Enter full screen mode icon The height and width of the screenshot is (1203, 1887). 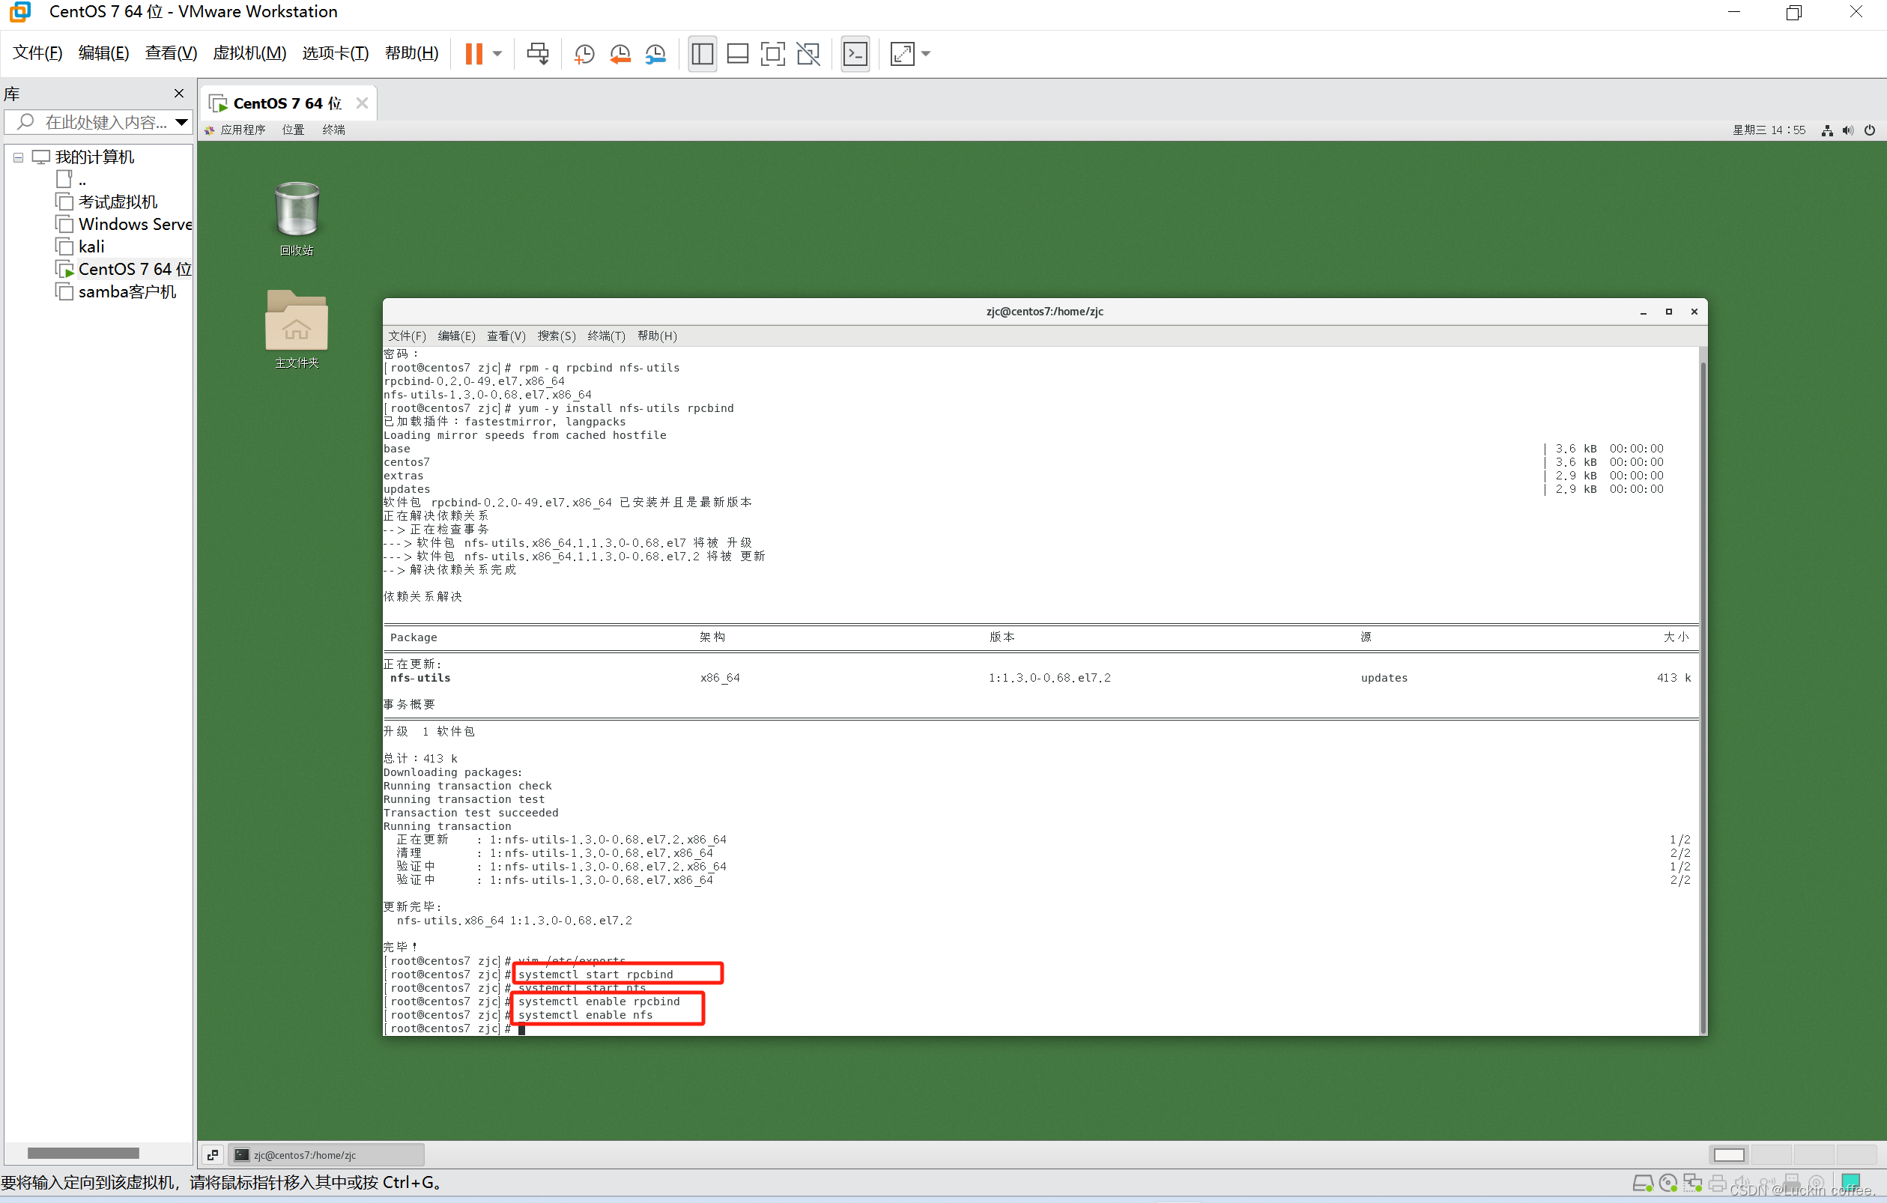(x=772, y=53)
